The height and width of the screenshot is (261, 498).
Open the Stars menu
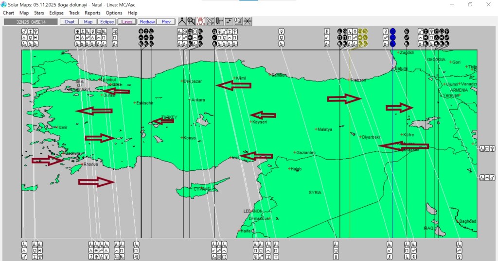39,13
